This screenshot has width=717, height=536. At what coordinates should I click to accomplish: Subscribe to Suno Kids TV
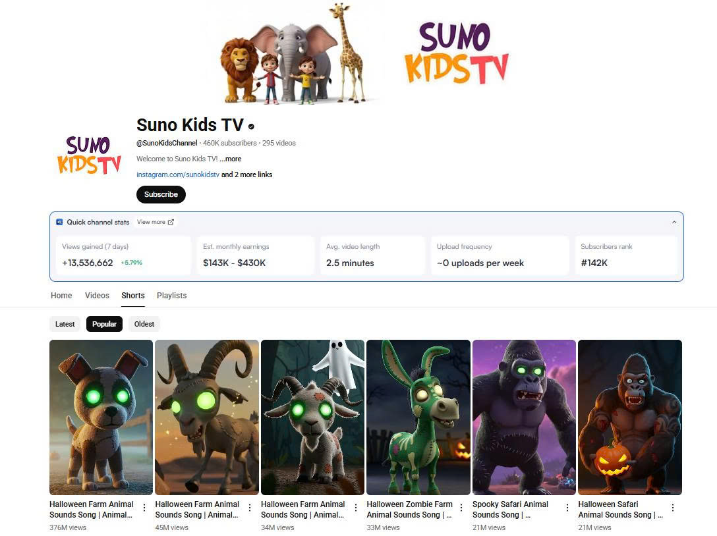[161, 195]
